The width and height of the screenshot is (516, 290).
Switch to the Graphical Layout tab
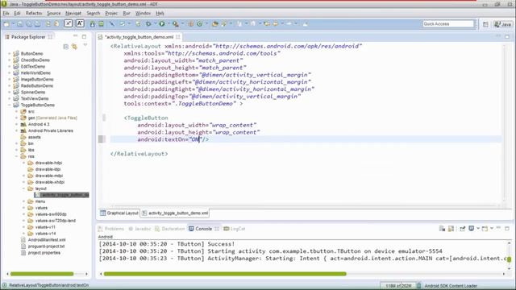coord(119,213)
